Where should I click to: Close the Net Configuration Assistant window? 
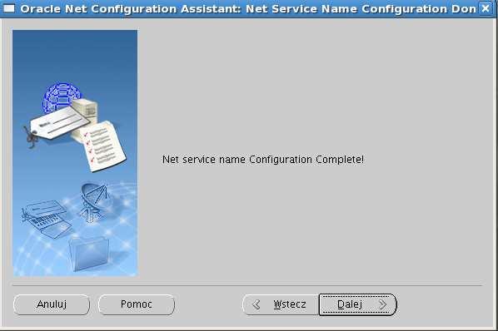click(x=486, y=8)
